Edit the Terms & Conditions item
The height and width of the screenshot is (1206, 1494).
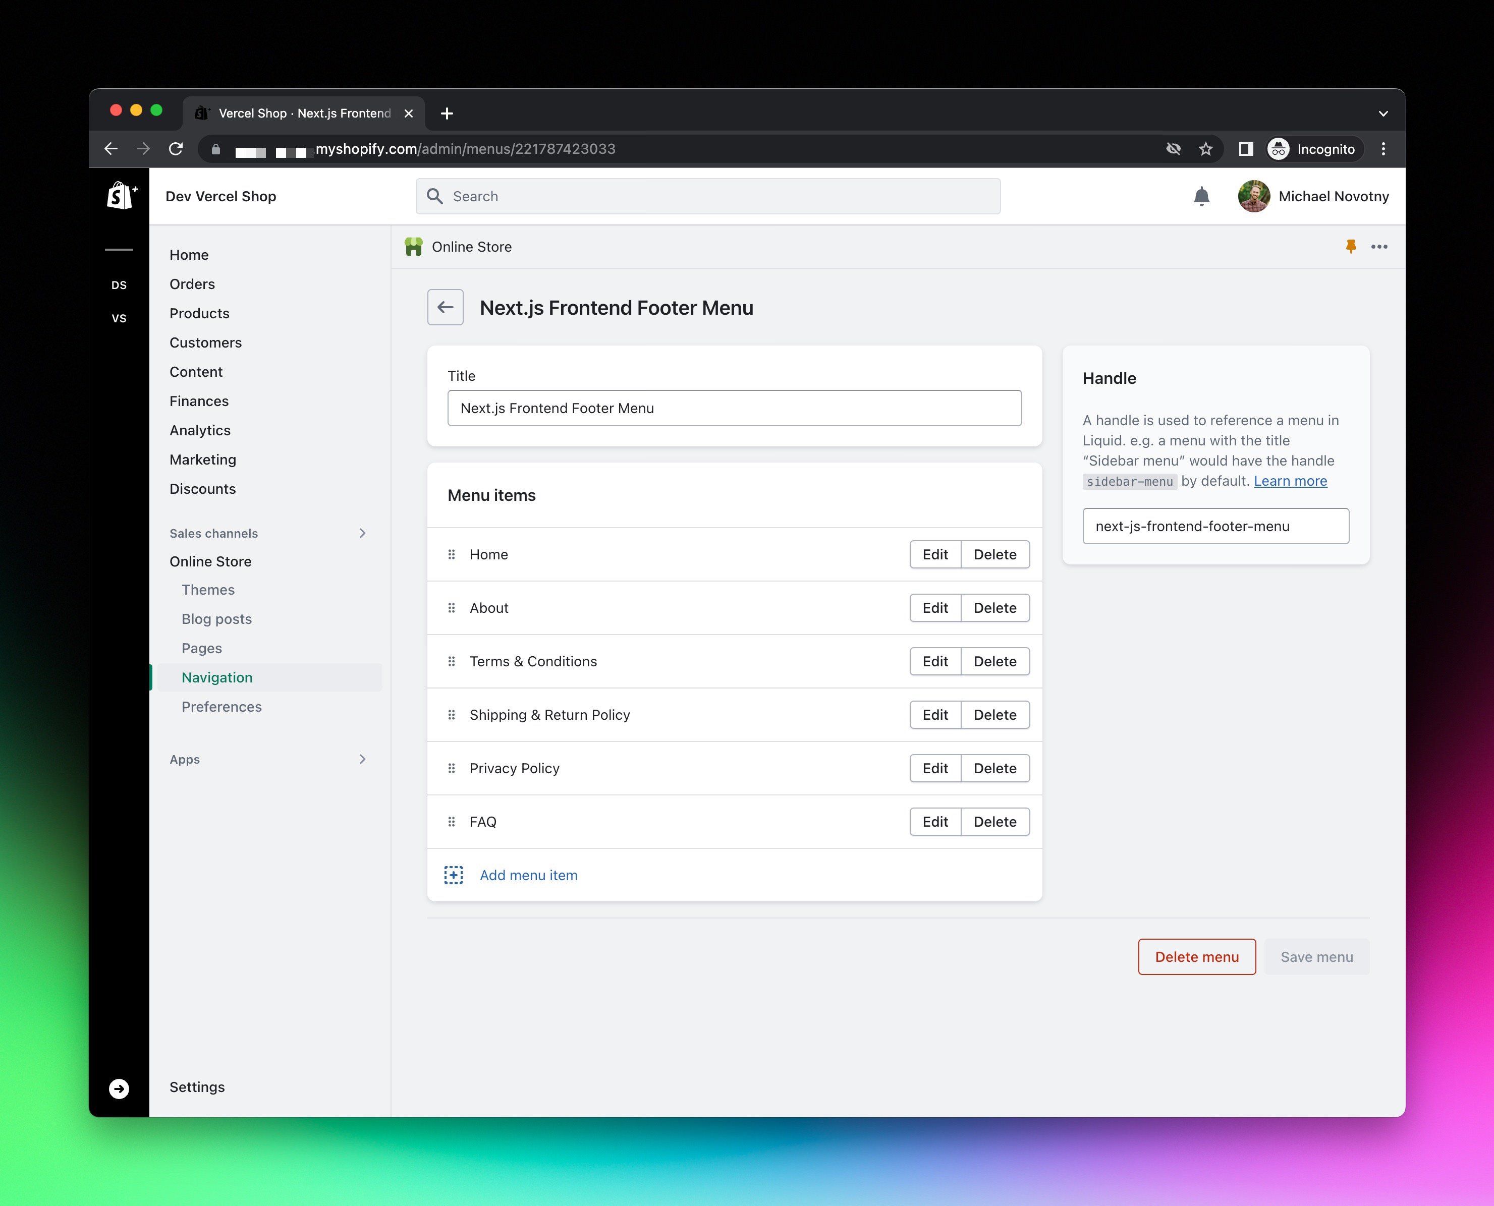tap(935, 661)
